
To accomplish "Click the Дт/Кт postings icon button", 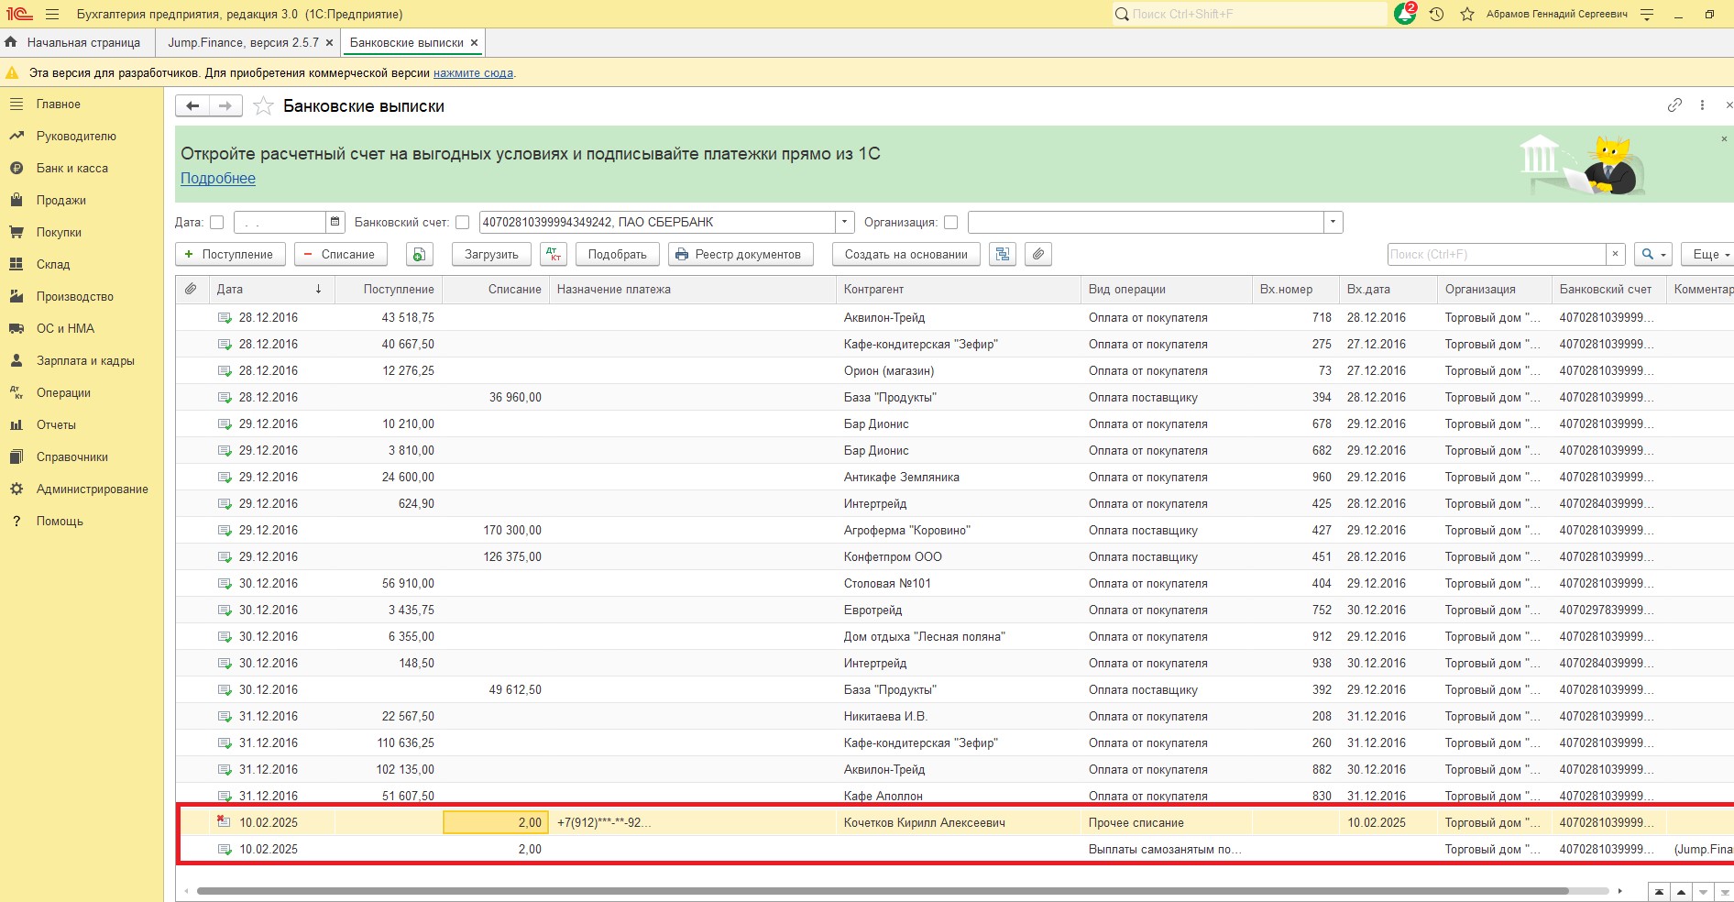I will pos(554,254).
